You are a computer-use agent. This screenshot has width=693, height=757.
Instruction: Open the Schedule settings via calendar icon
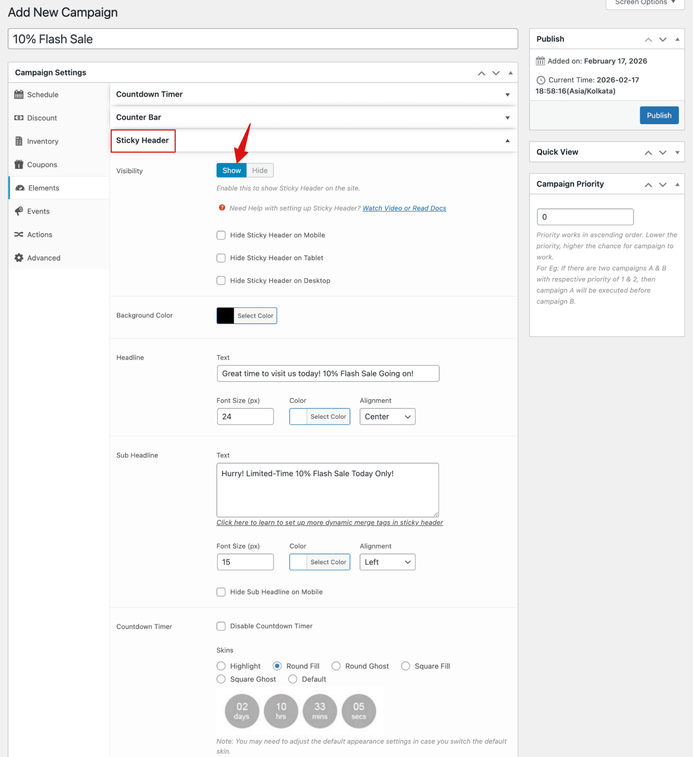point(19,94)
